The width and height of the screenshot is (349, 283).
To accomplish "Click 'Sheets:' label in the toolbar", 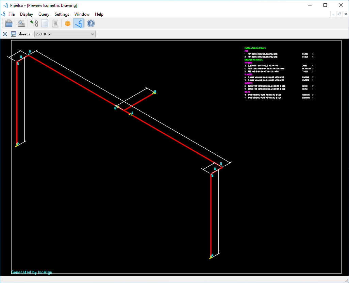I will click(25, 34).
